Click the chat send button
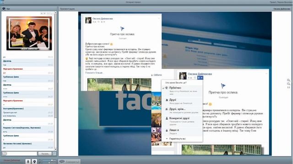This screenshot has height=164, width=293. click(45, 154)
